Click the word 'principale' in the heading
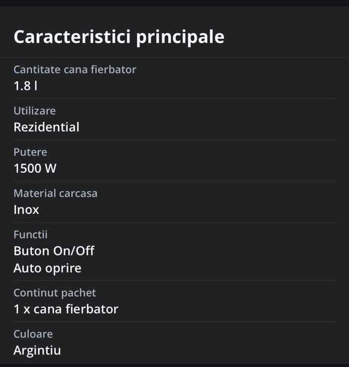This screenshot has height=367, width=349. pyautogui.click(x=180, y=37)
